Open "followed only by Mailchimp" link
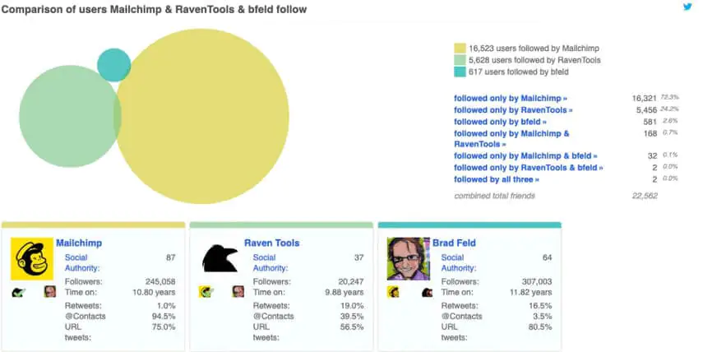 tap(510, 98)
